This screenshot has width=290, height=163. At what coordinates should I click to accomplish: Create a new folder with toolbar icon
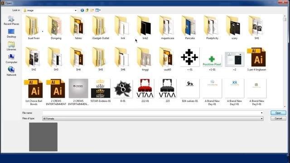92,10
